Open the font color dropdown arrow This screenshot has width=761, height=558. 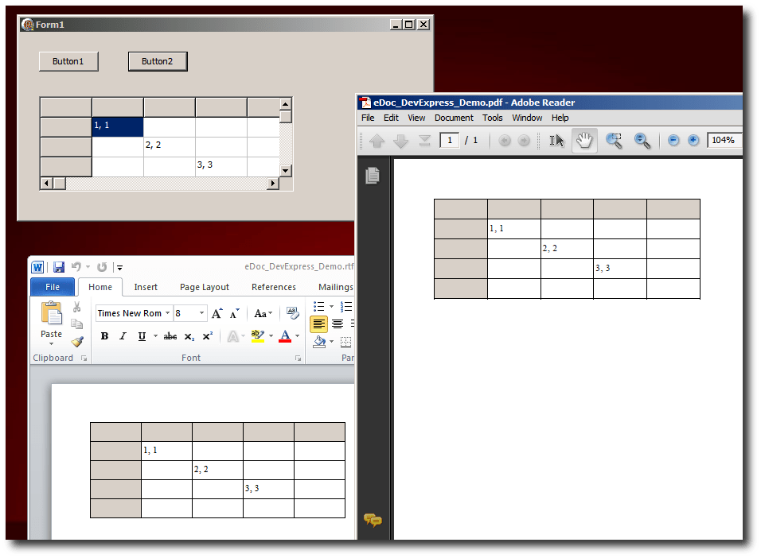[x=296, y=336]
